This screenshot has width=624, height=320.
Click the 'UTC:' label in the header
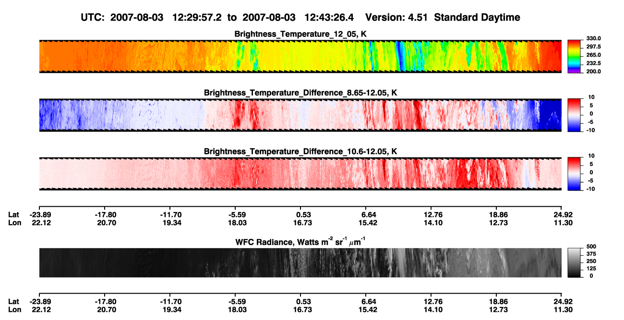(93, 18)
